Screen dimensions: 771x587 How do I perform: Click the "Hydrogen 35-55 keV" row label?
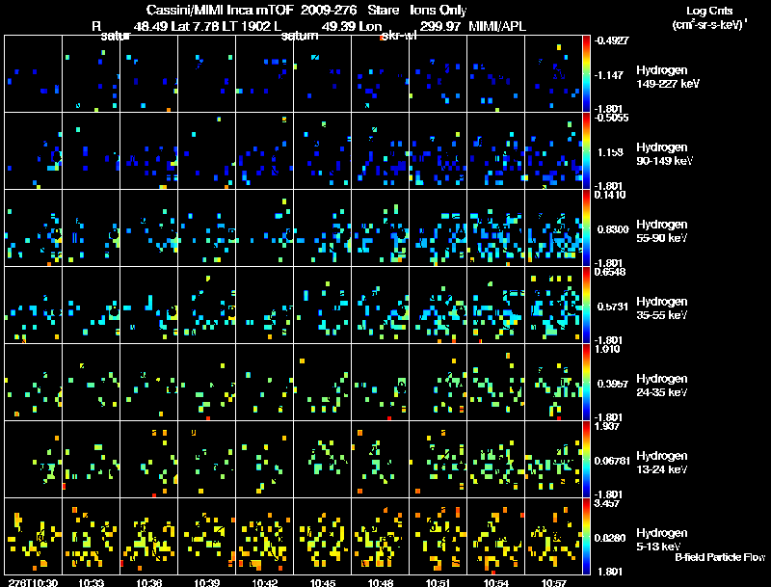point(661,307)
